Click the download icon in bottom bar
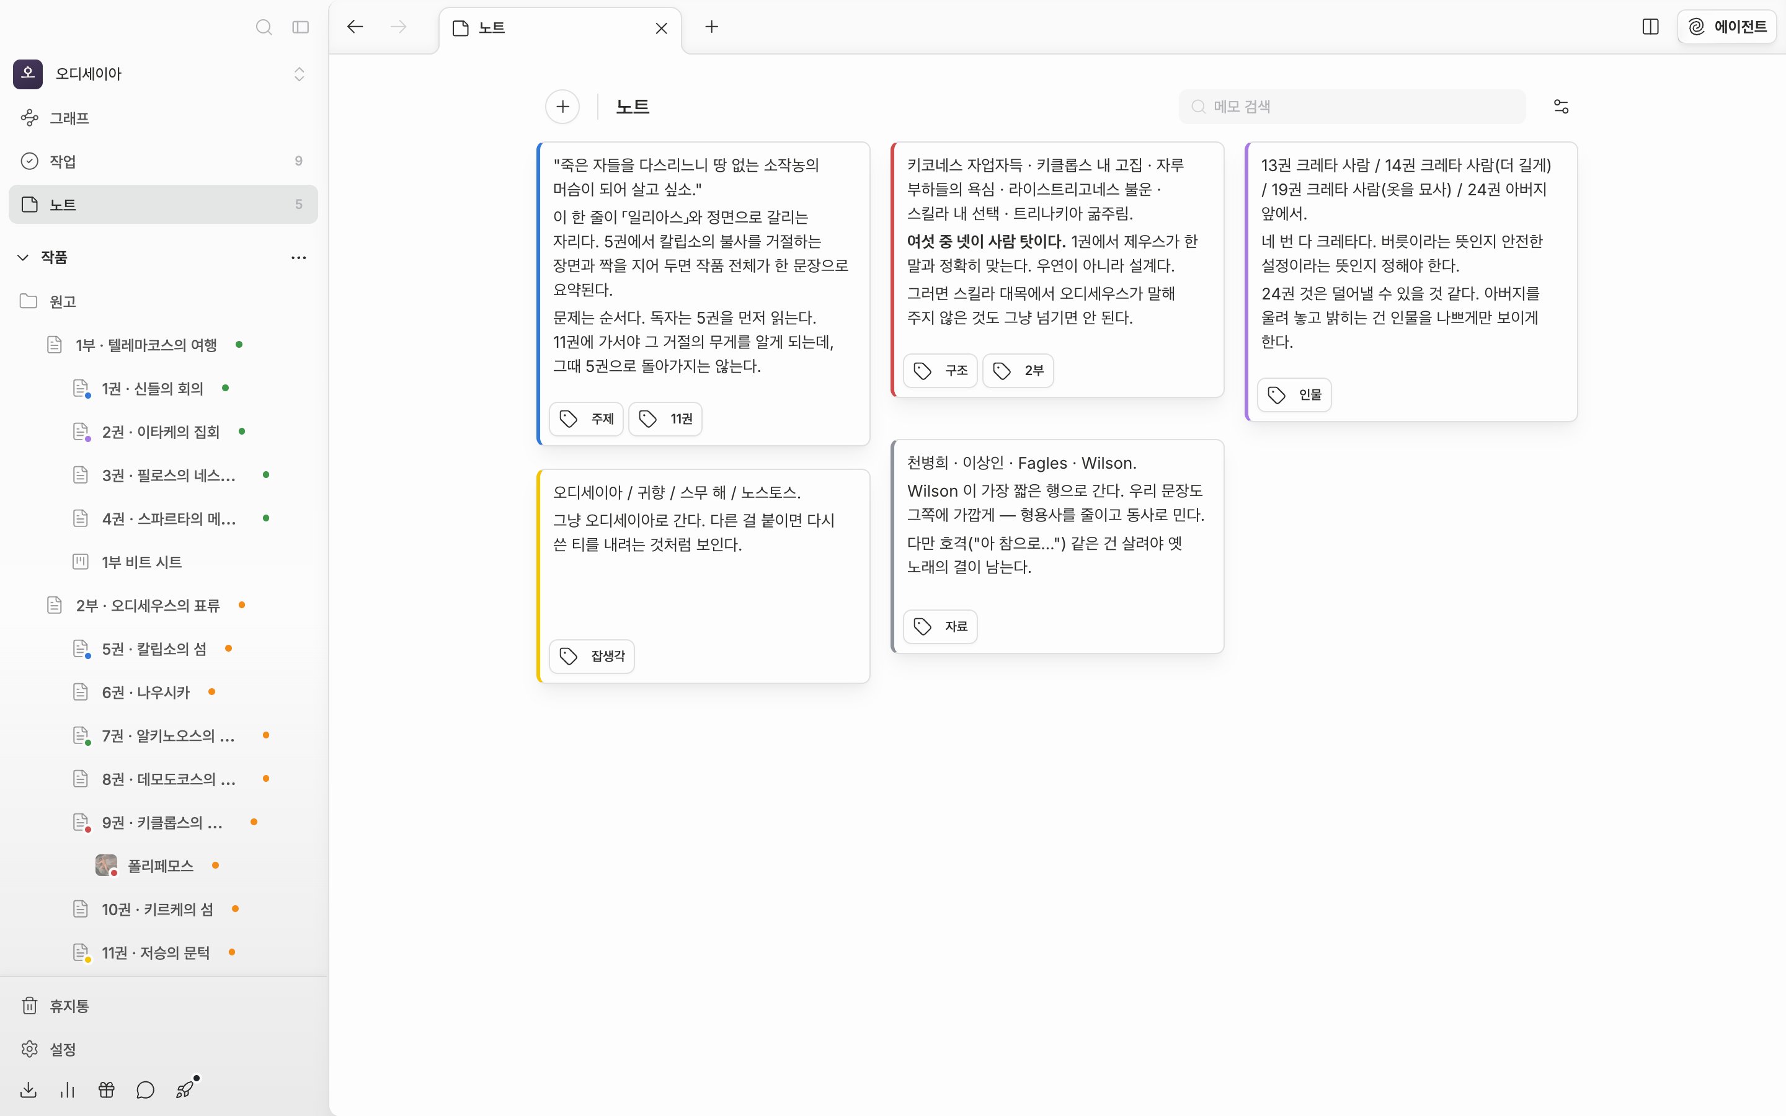The width and height of the screenshot is (1786, 1116). point(28,1090)
